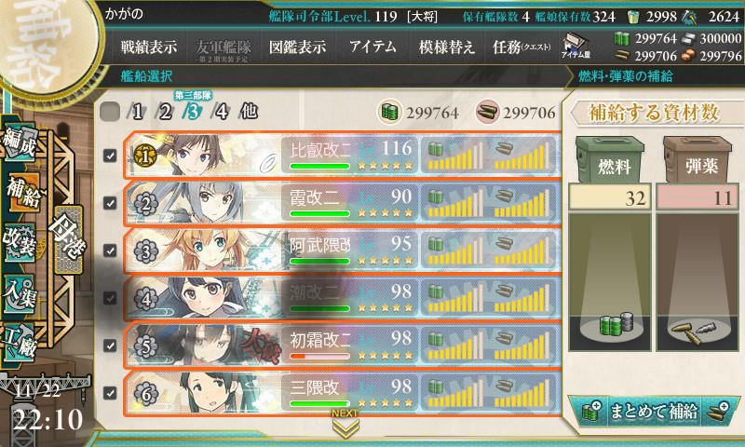This screenshot has height=447, width=745.
Task: Click the 弾薬 ammo crate icon
Action: [697, 159]
